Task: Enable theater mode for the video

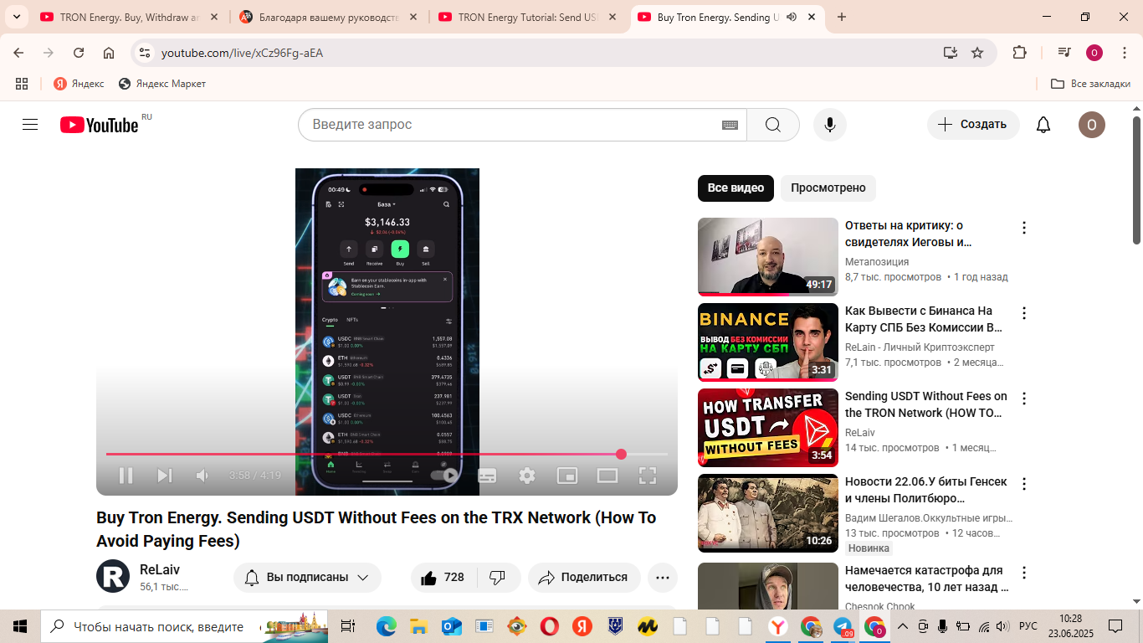Action: click(607, 476)
